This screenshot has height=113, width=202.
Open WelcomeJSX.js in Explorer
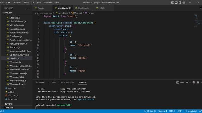coord(17,77)
